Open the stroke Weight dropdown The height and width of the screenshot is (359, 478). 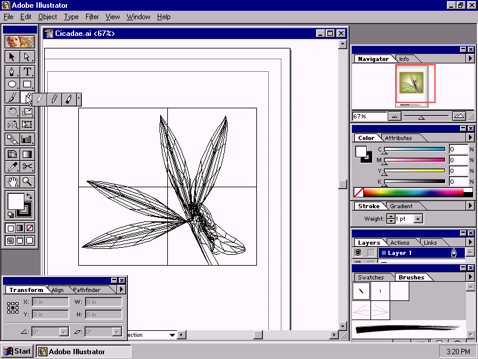pyautogui.click(x=418, y=219)
